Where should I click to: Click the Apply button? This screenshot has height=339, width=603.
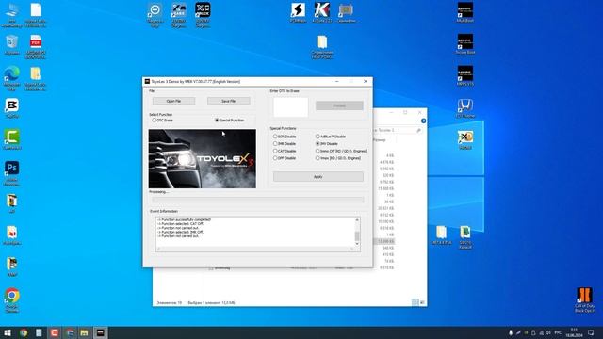[318, 177]
